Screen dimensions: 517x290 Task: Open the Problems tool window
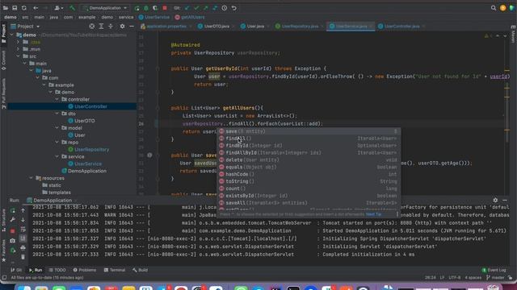click(84, 270)
